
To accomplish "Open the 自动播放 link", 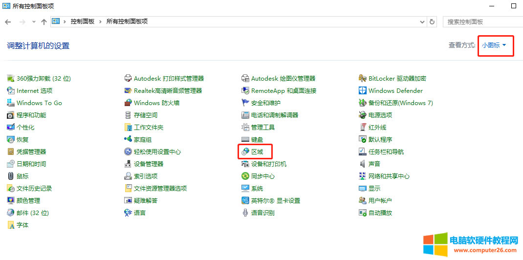I will pyautogui.click(x=380, y=213).
